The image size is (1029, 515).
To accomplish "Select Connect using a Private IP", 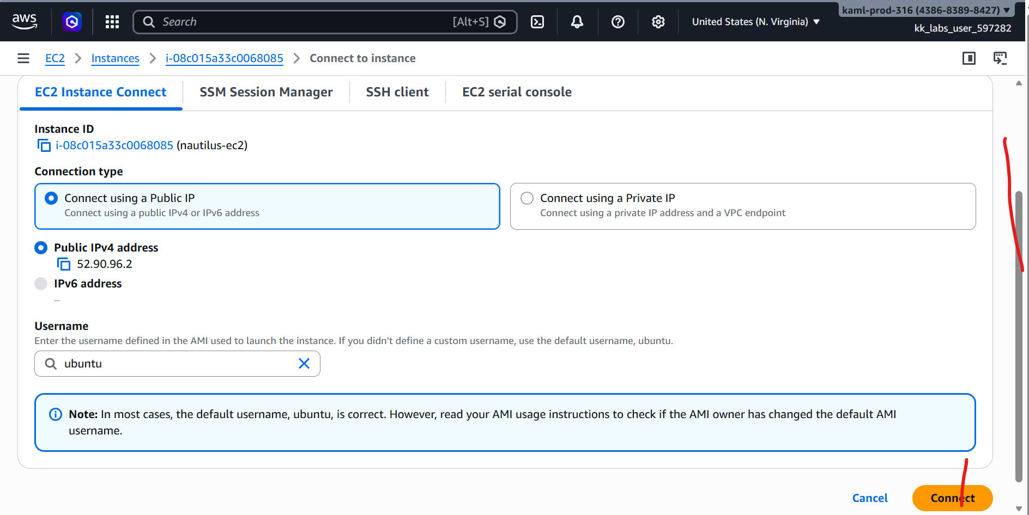I will [743, 206].
